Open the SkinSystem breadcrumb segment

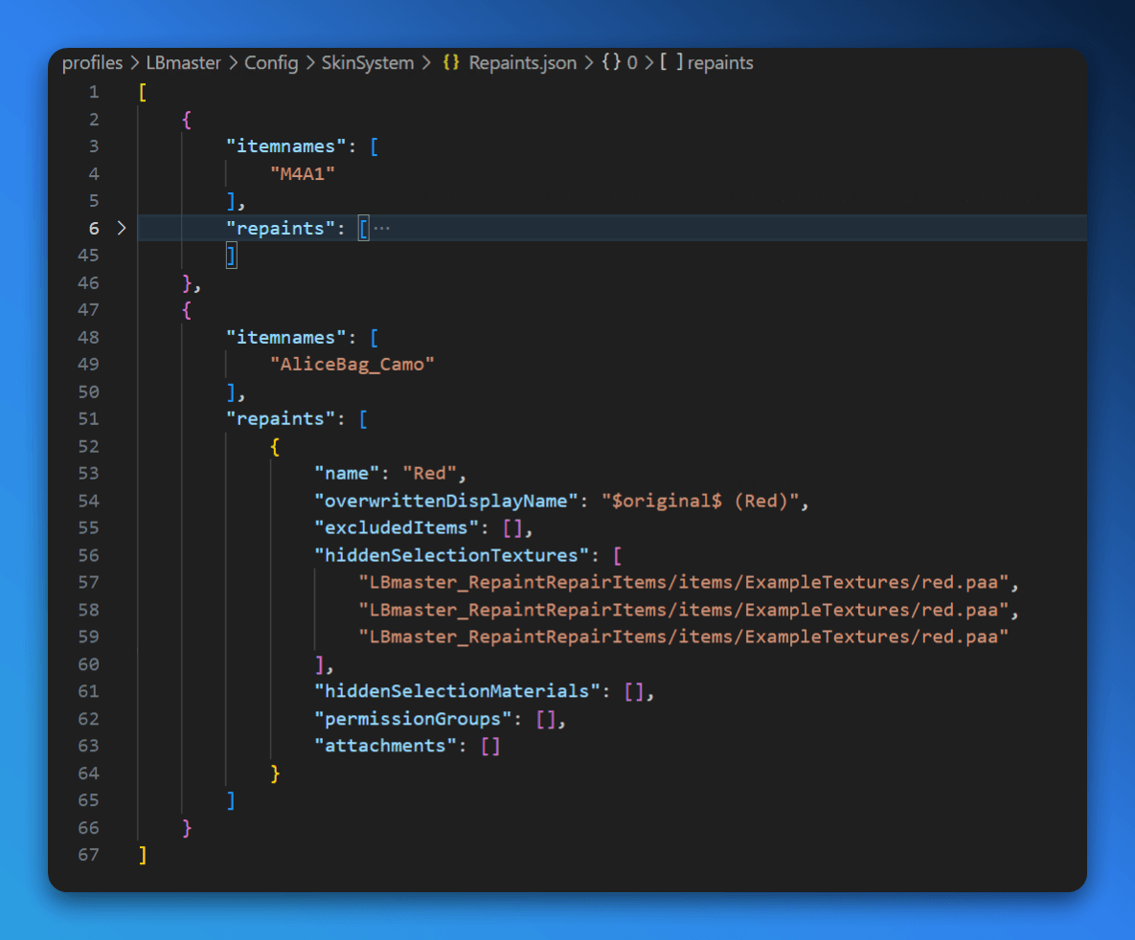(x=368, y=63)
